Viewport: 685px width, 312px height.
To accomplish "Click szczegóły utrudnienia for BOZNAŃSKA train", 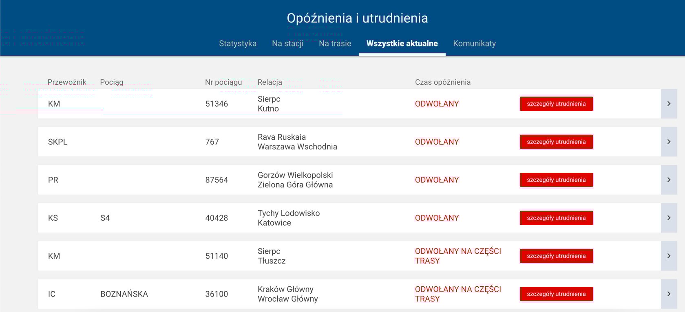I will [x=556, y=294].
